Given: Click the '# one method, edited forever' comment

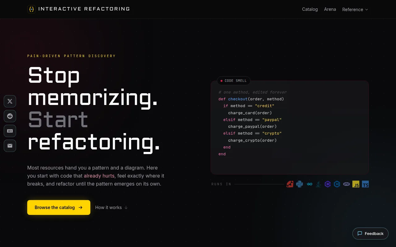Looking at the screenshot, I should [x=252, y=92].
